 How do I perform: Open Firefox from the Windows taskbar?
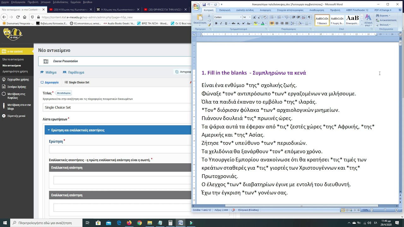(x=129, y=223)
